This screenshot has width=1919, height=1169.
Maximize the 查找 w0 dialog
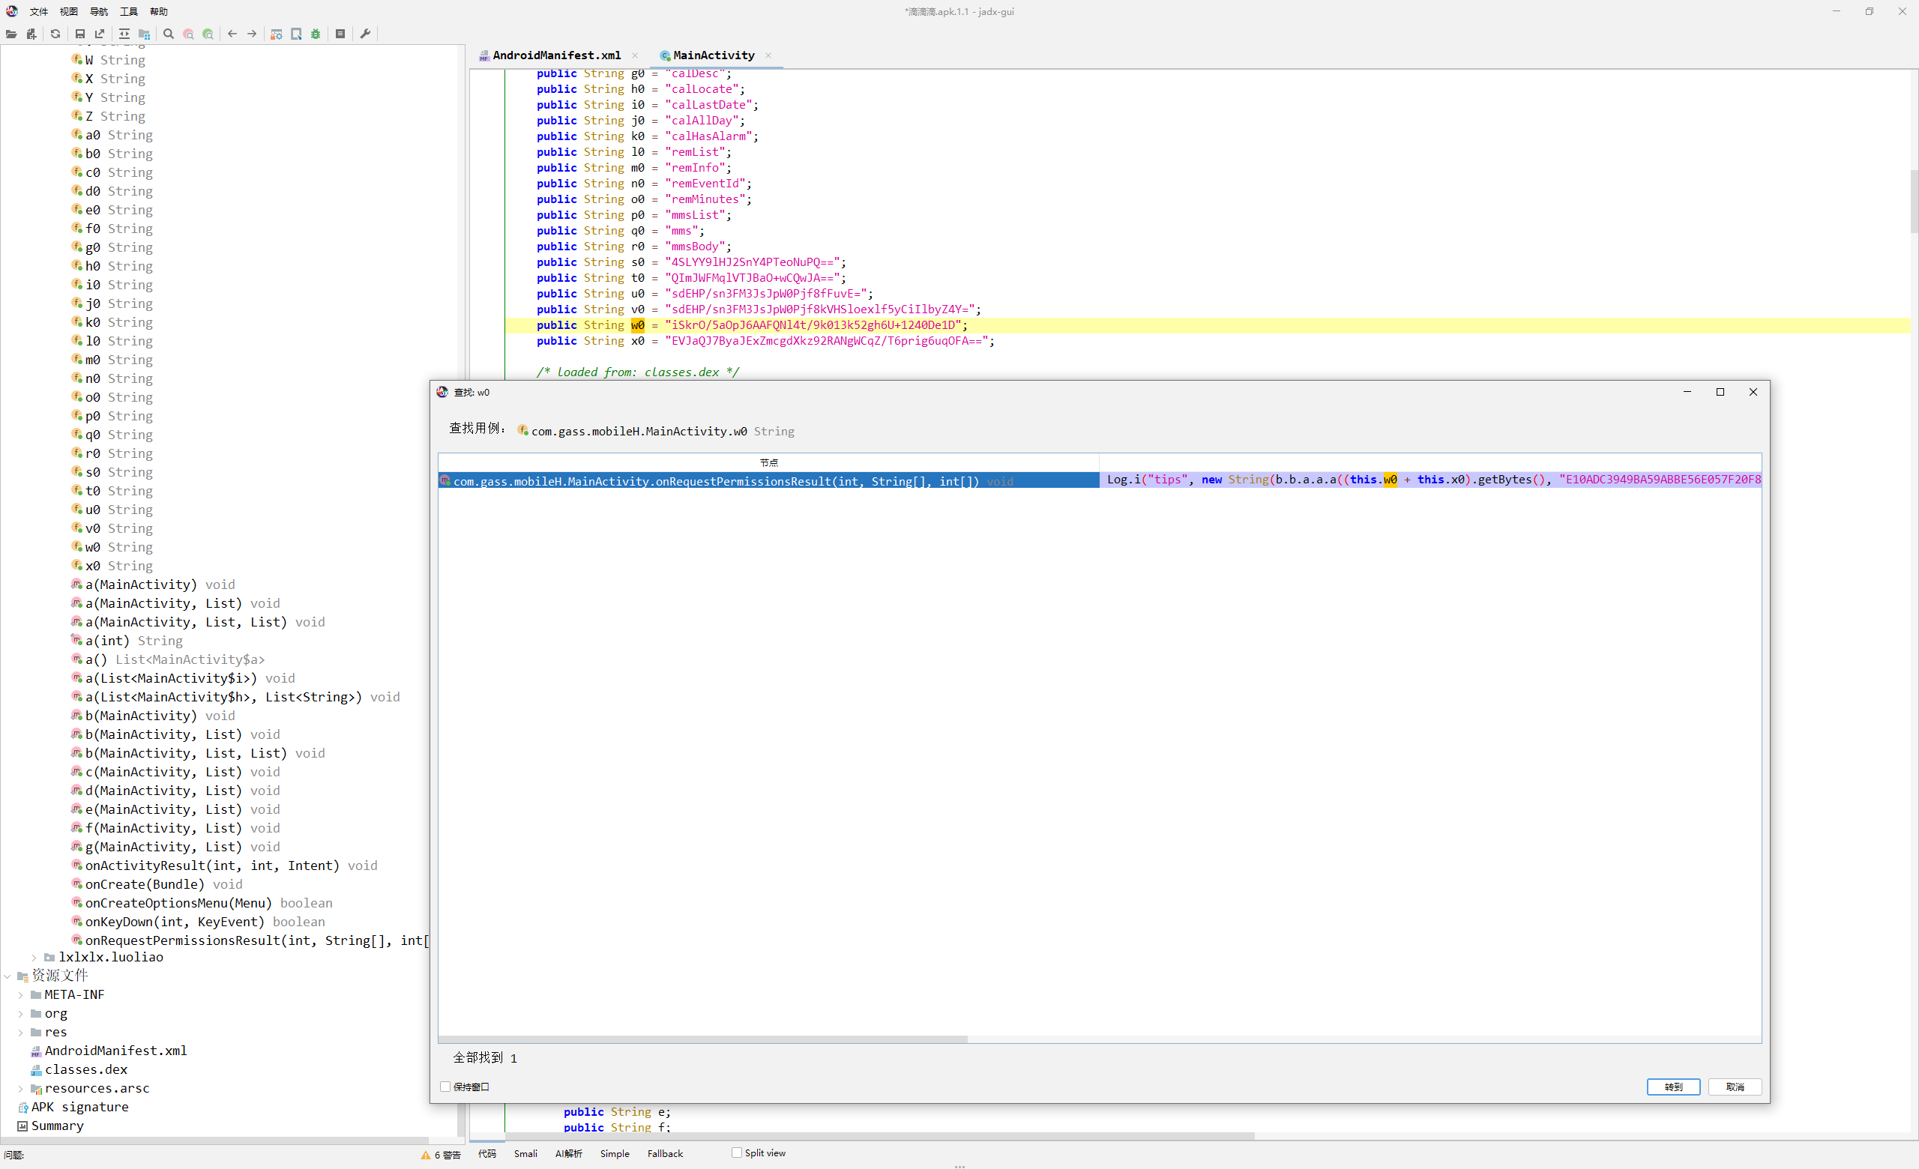pyautogui.click(x=1720, y=392)
